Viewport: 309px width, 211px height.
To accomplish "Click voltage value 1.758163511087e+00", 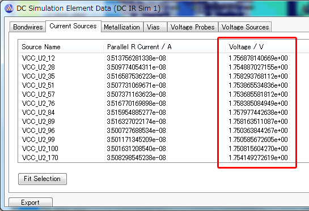I will click(258, 122).
